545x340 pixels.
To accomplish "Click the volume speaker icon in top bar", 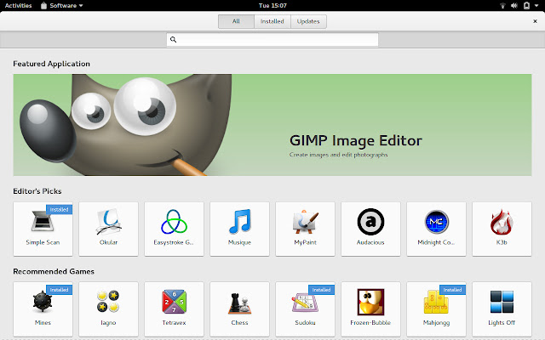I will 514,6.
